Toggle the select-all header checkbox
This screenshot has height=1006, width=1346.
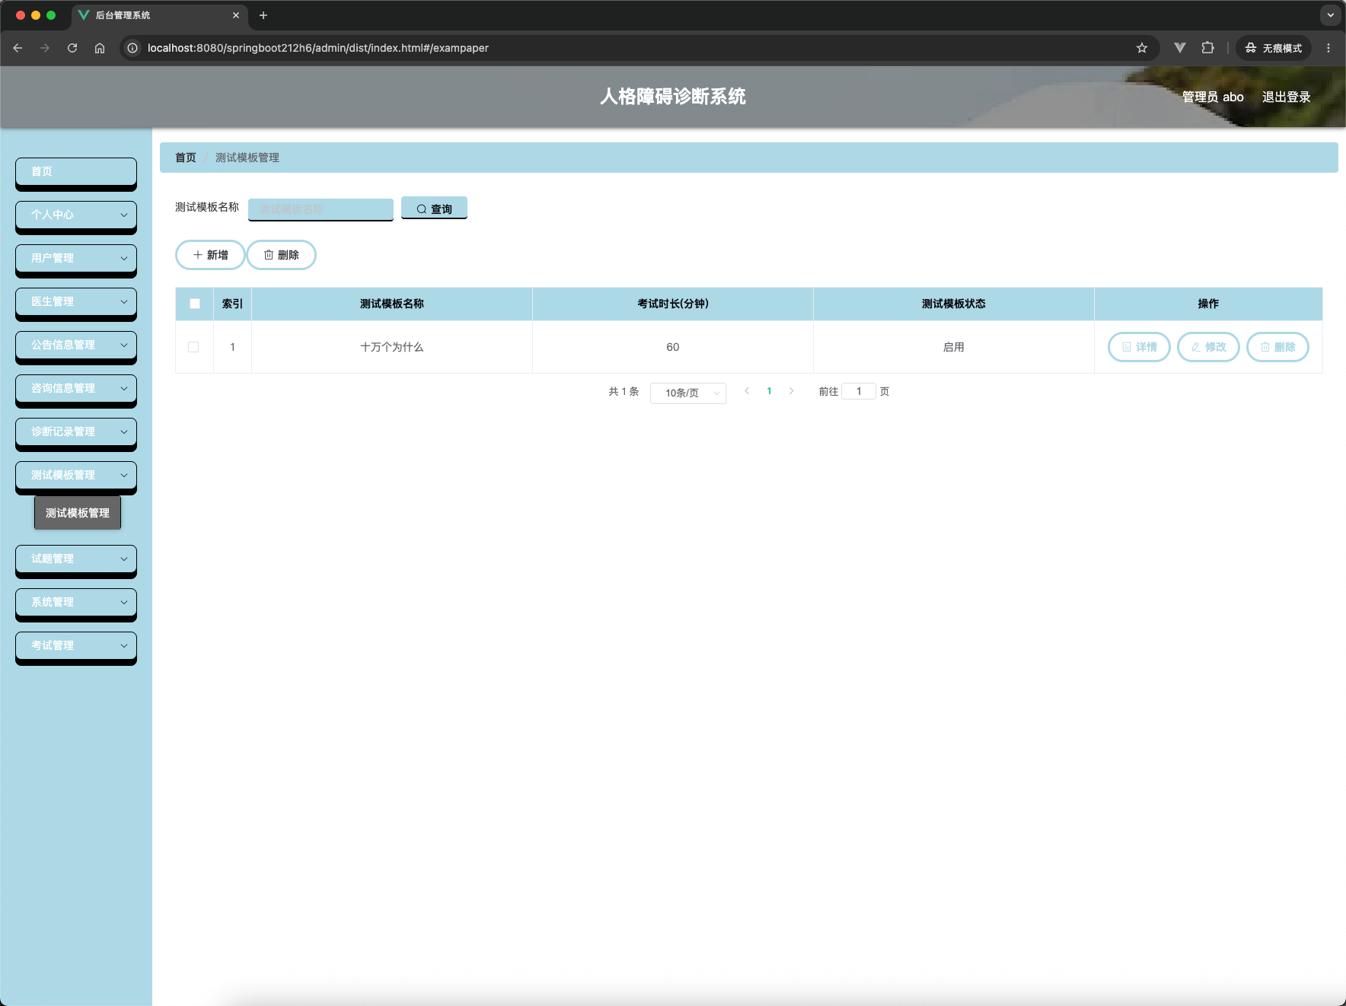pos(195,304)
